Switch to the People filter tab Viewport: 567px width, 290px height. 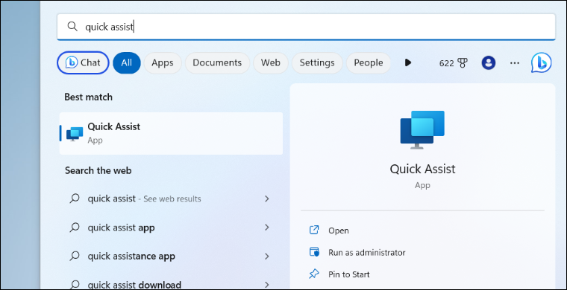(368, 62)
